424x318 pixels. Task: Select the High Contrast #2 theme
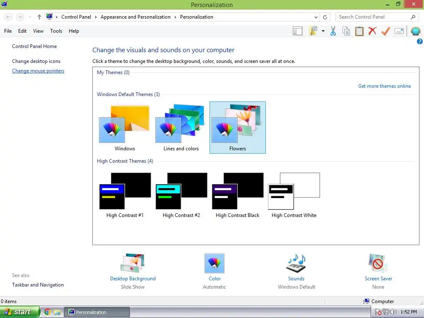181,195
